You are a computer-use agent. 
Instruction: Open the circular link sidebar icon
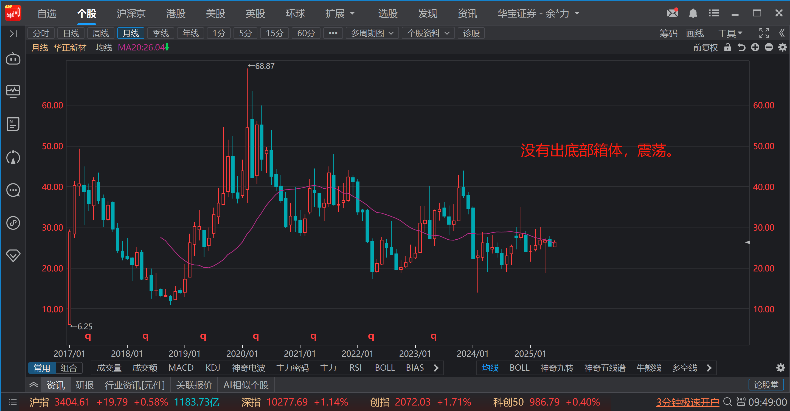13,223
